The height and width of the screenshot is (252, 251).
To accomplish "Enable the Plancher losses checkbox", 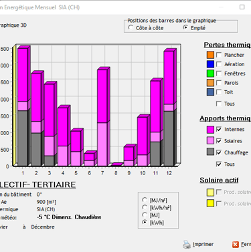I will pyautogui.click(x=219, y=55).
